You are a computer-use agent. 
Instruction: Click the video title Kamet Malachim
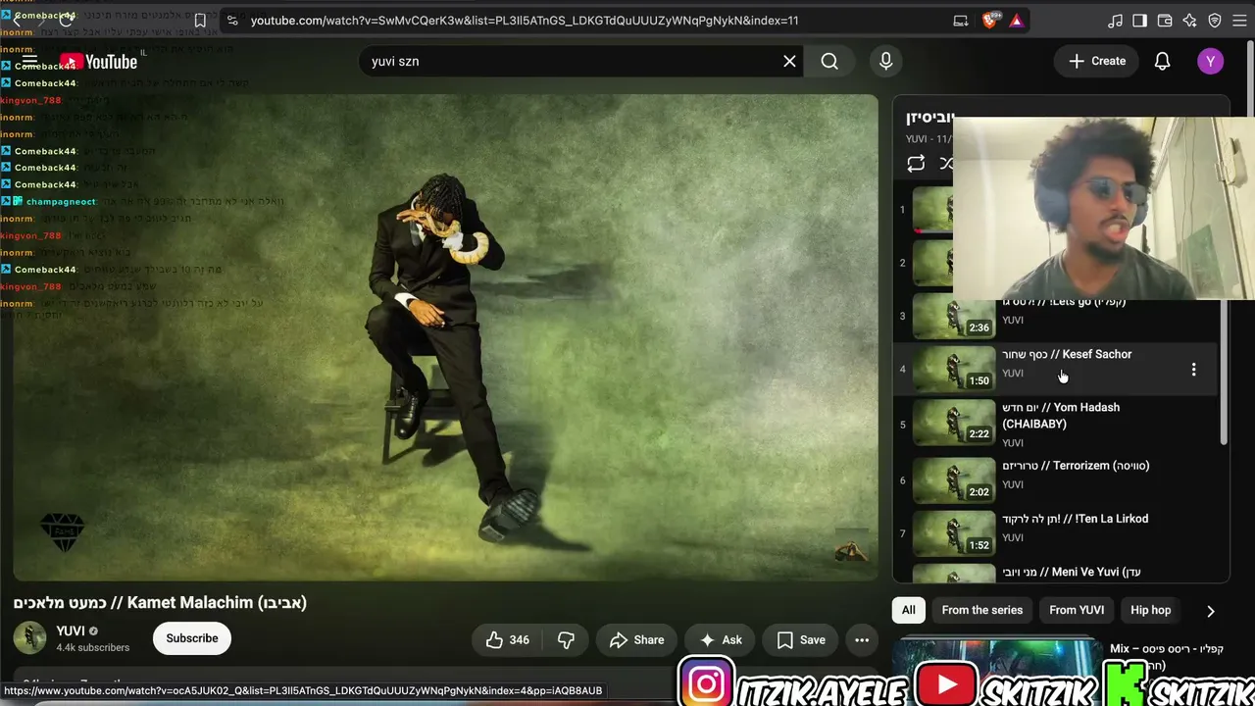[x=160, y=603]
